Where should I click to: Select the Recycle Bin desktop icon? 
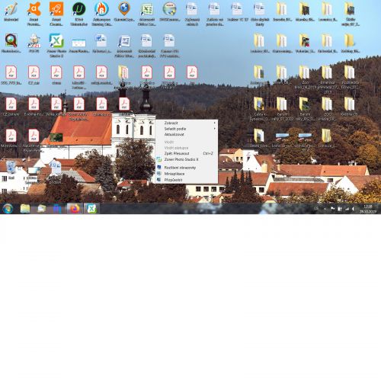coord(11,170)
